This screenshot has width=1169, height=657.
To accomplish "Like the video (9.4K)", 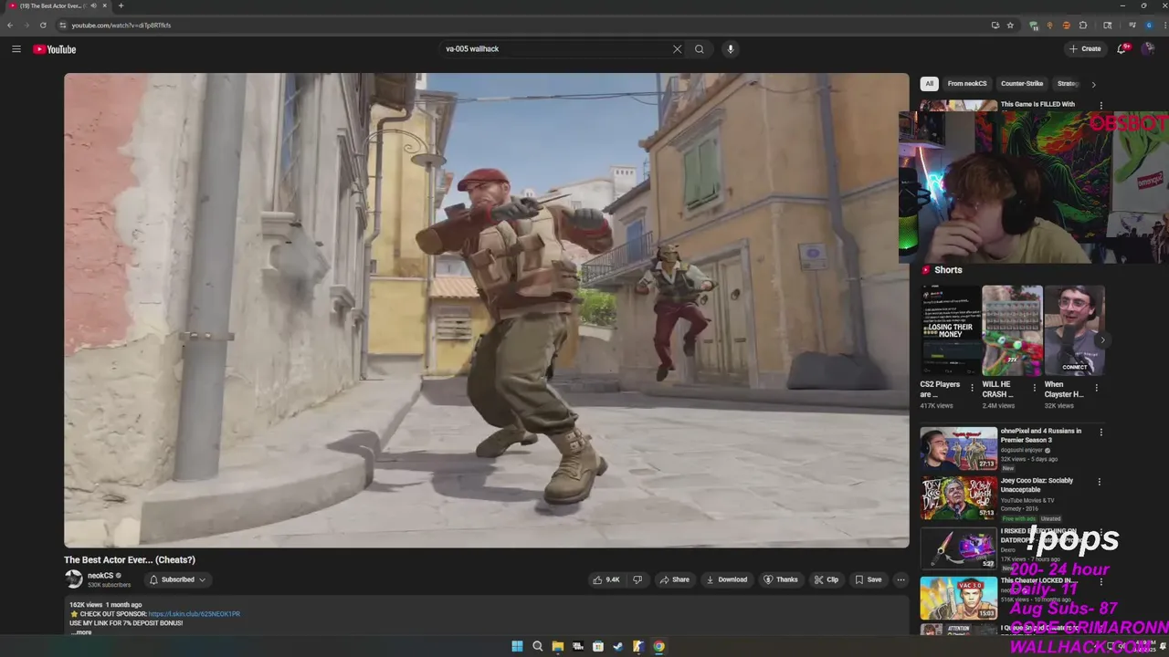I will [x=606, y=579].
